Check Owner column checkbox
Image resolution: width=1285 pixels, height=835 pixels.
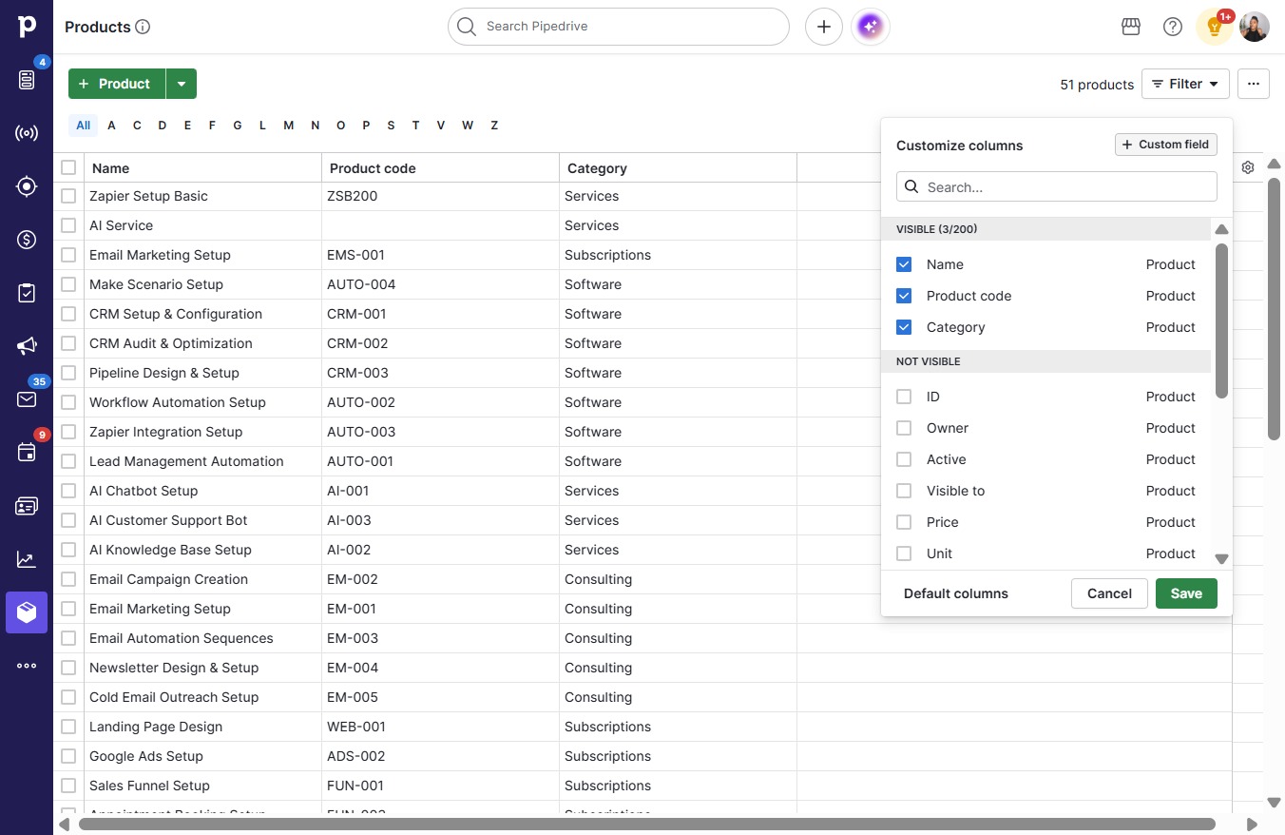(x=904, y=428)
